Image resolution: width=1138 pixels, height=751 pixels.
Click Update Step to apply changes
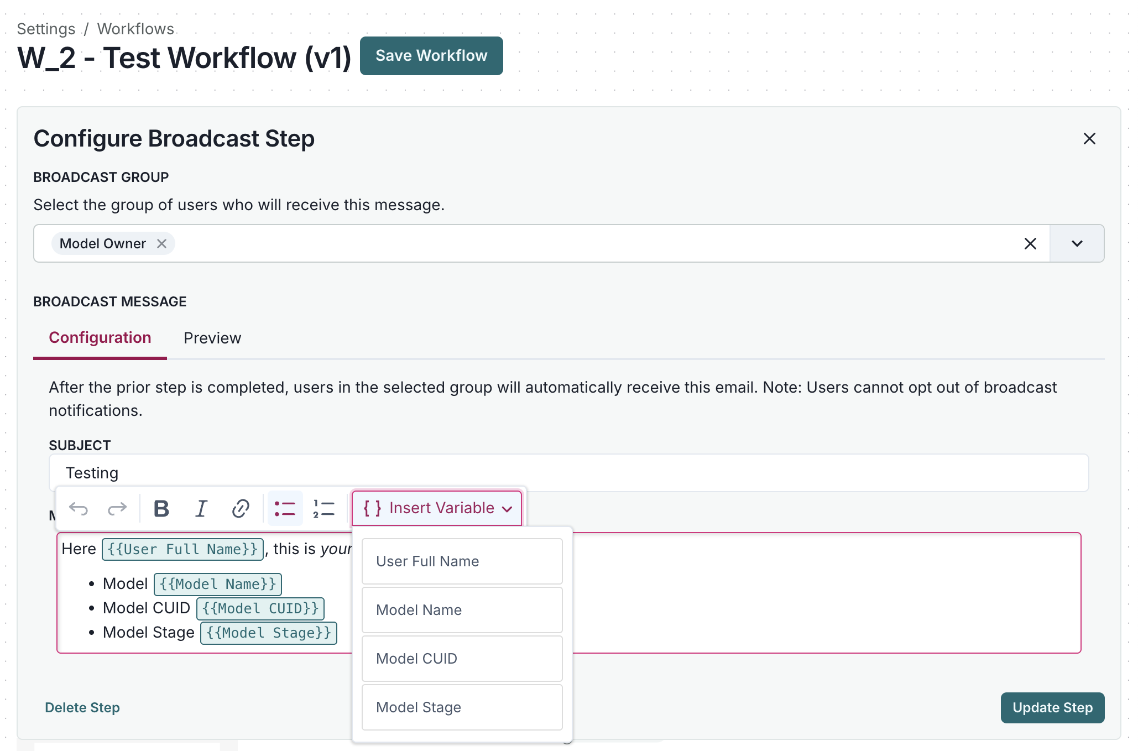[1052, 707]
